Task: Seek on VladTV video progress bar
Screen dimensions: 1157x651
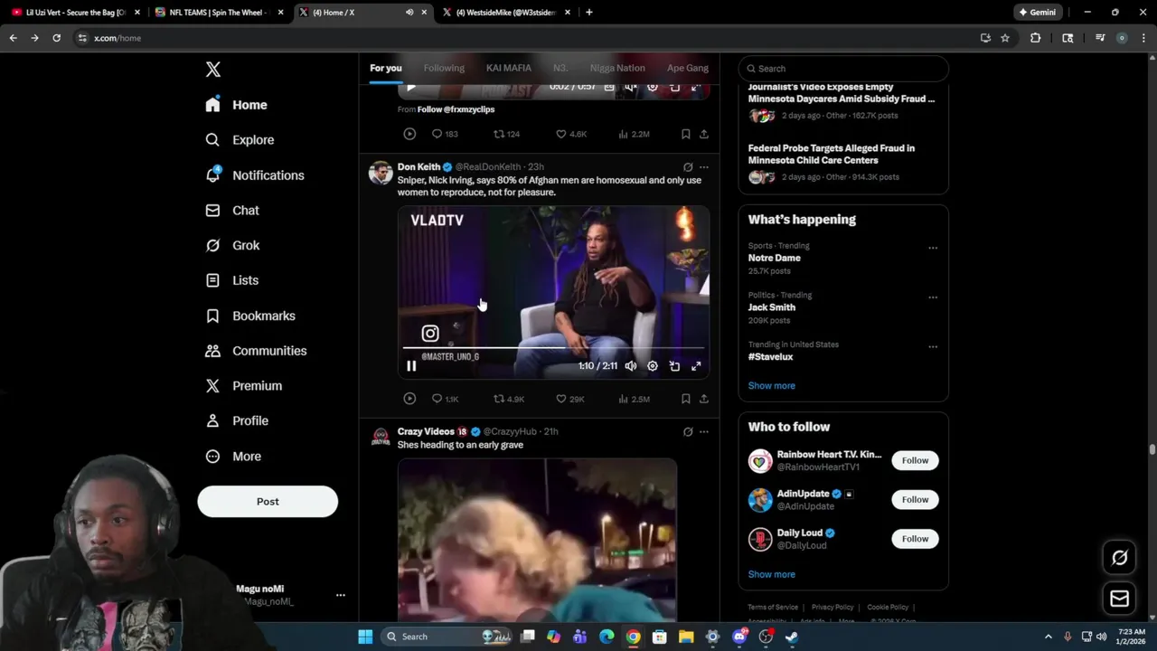Action: pos(553,347)
